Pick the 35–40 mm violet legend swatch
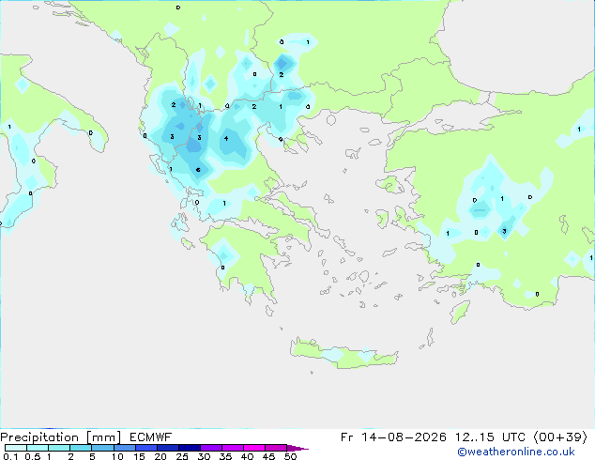The image size is (595, 460). pos(233,448)
